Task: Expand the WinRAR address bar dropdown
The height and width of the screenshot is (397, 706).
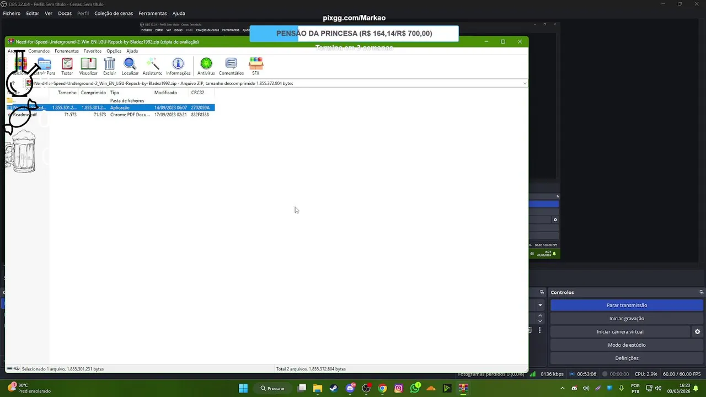Action: (524, 83)
